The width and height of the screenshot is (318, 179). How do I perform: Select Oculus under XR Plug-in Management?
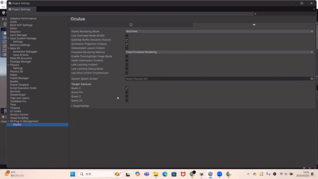tap(17, 125)
